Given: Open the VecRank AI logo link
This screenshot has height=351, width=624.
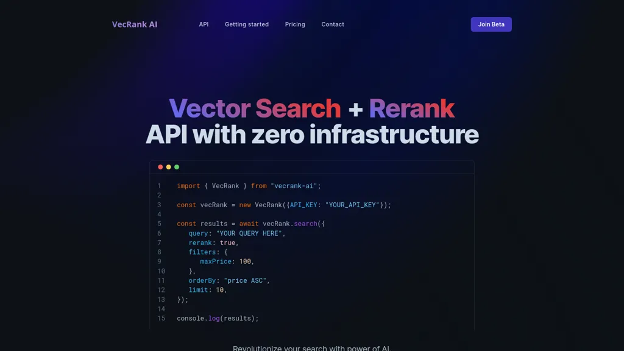Looking at the screenshot, I should coord(135,24).
